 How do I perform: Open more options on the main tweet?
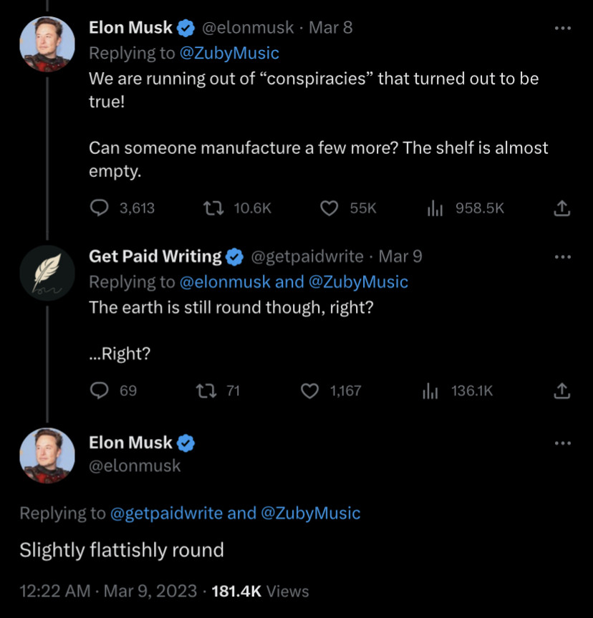[x=563, y=443]
